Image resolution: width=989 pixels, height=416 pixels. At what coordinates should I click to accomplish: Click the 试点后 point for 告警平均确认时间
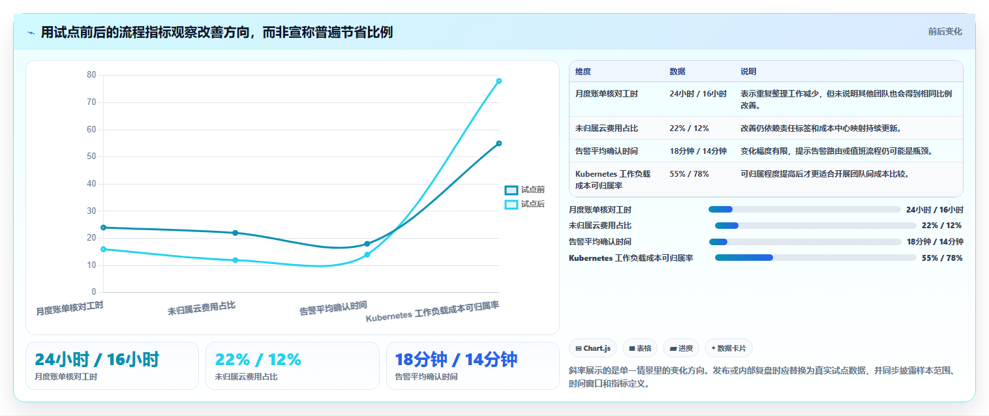click(x=367, y=254)
